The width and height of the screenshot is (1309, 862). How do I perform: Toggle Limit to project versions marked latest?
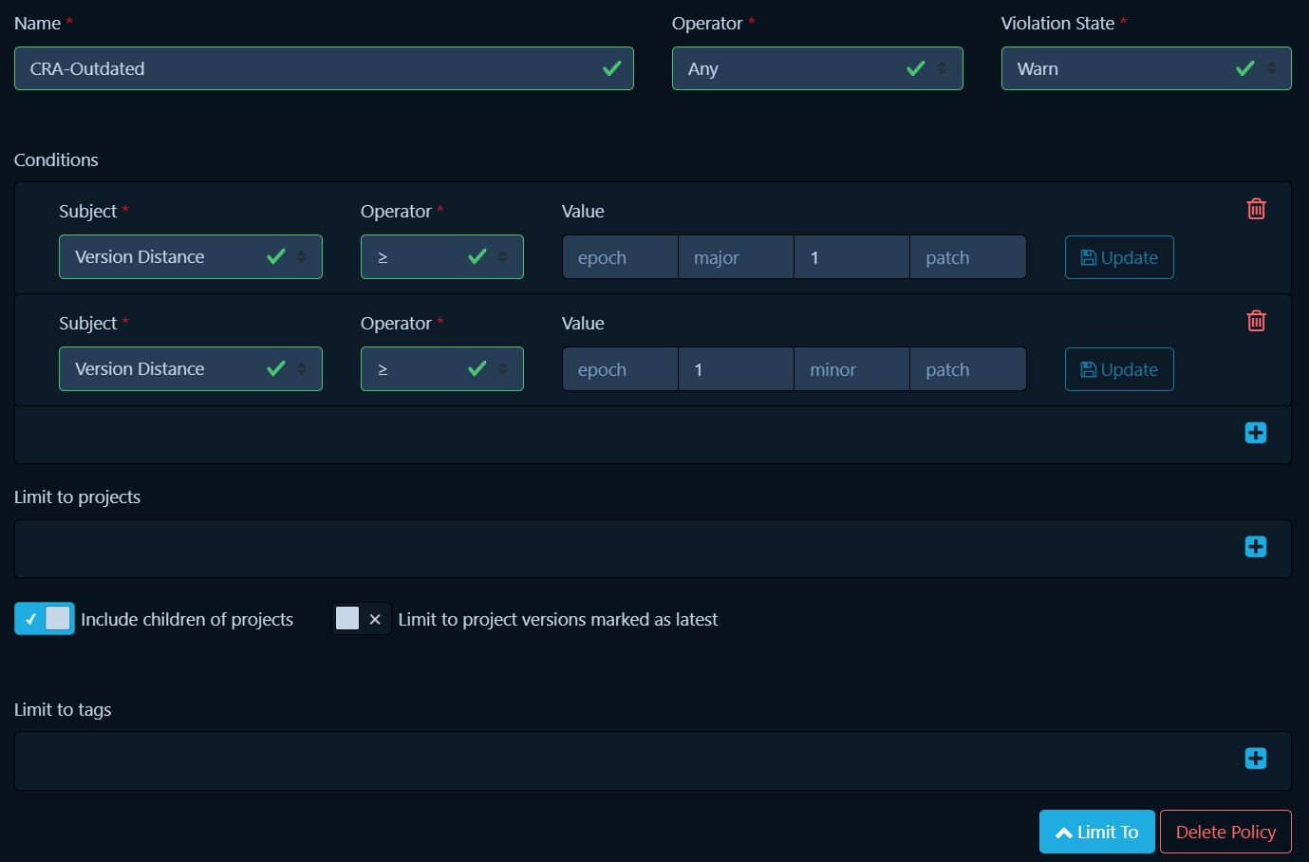[x=361, y=619]
